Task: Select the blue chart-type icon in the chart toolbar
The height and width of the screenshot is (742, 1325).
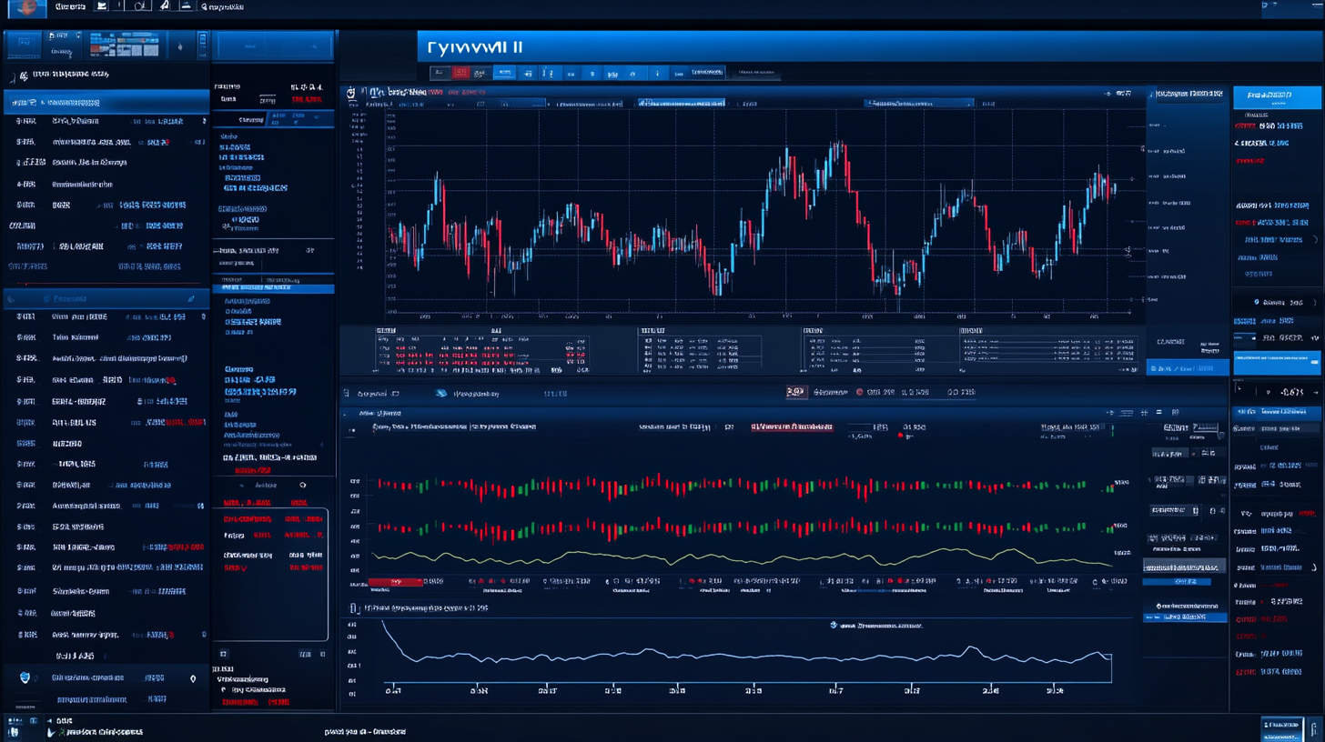Action: 505,73
